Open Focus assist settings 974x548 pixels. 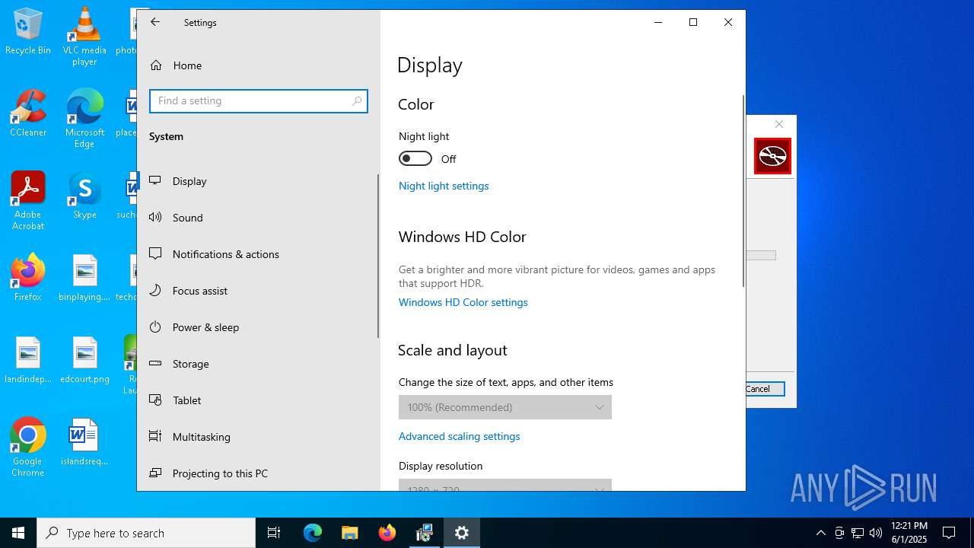click(257, 291)
